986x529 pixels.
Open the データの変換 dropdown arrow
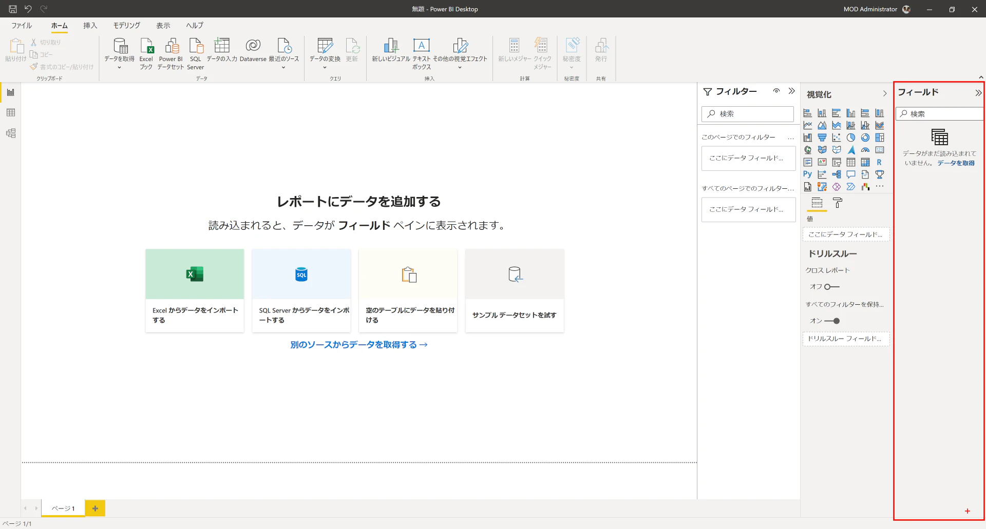coord(325,67)
